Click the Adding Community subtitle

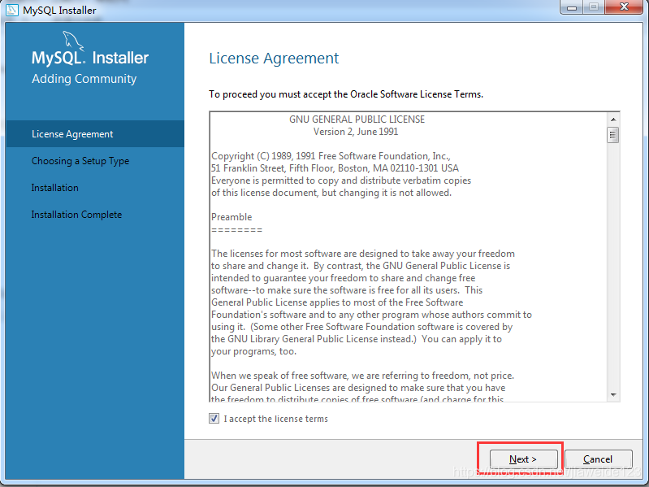click(x=84, y=79)
